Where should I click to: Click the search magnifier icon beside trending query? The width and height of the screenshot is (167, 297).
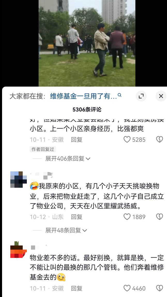[120, 95]
